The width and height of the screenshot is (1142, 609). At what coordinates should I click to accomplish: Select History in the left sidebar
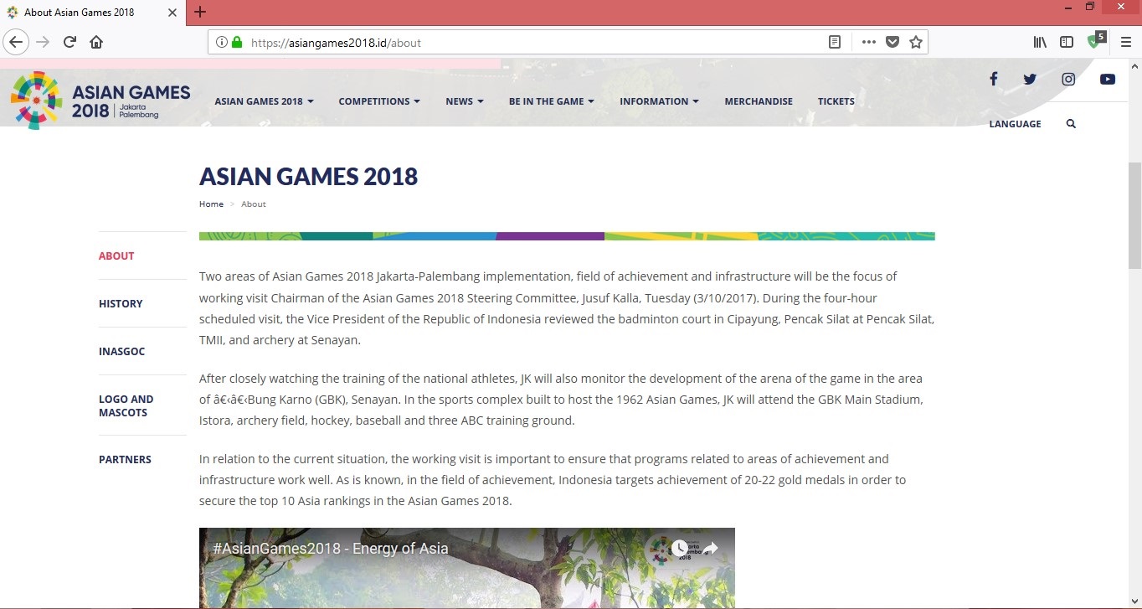(x=121, y=303)
